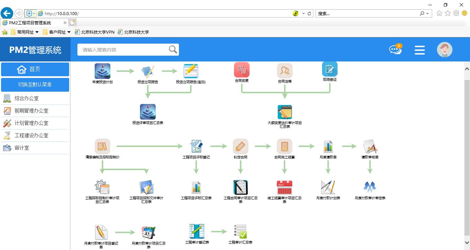Expand the 客户网址 favorites folder
This screenshot has width=470, height=250.
click(57, 32)
